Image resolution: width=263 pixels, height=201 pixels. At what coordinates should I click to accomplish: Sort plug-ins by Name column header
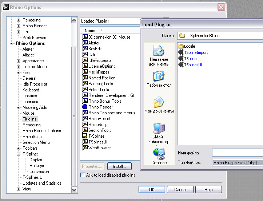110,30
